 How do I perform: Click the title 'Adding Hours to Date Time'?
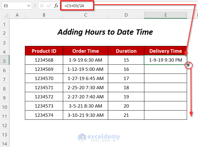point(105,32)
